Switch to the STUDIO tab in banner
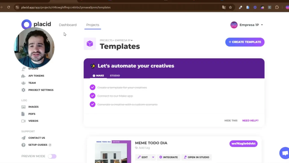This screenshot has width=289, height=163. click(115, 76)
